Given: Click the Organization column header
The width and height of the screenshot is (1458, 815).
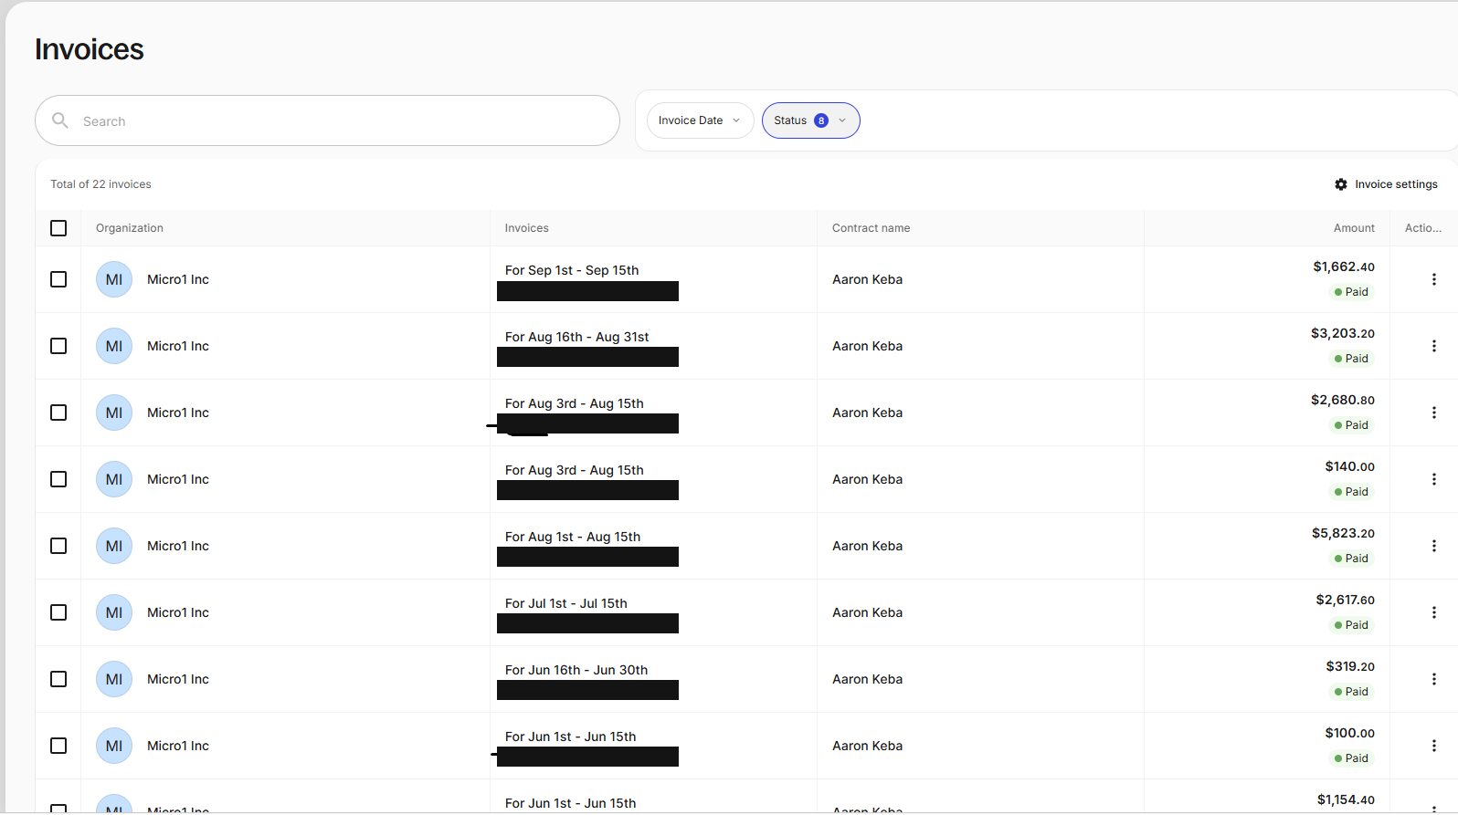Looking at the screenshot, I should [130, 228].
